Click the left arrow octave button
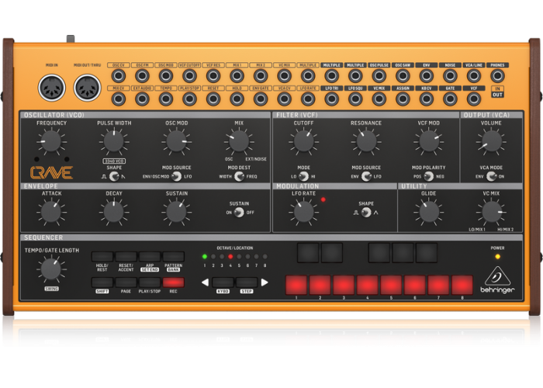This screenshot has height=388, width=543. coord(205,282)
